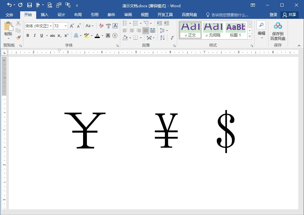Click the Undo icon in quick access toolbar
This screenshot has height=215, width=304.
point(9,5)
